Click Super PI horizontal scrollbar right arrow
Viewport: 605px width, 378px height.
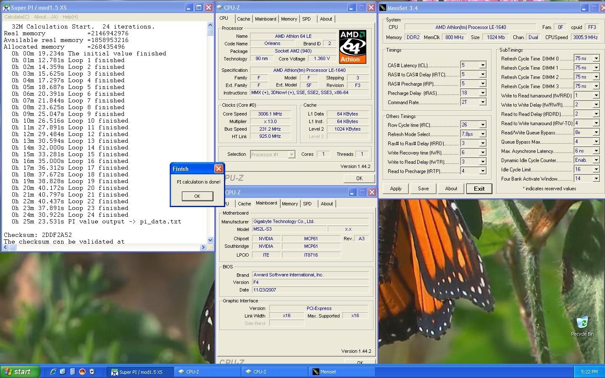[203, 247]
